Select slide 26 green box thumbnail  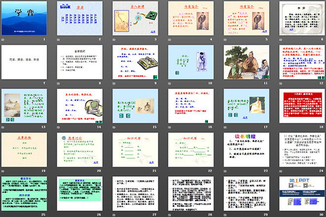click(80, 194)
